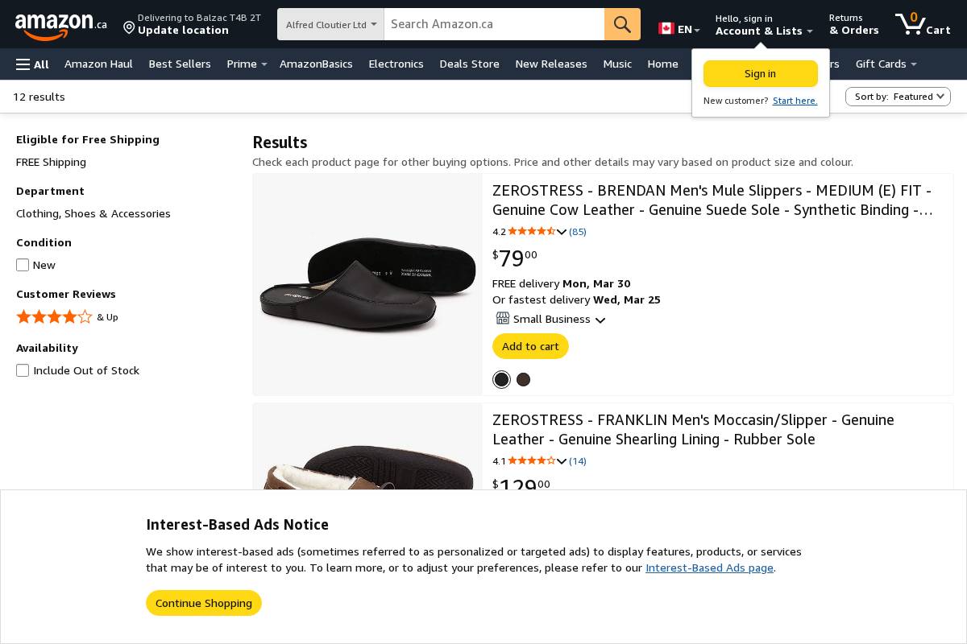Expand the 4.2 star rating popover arrow

click(562, 232)
